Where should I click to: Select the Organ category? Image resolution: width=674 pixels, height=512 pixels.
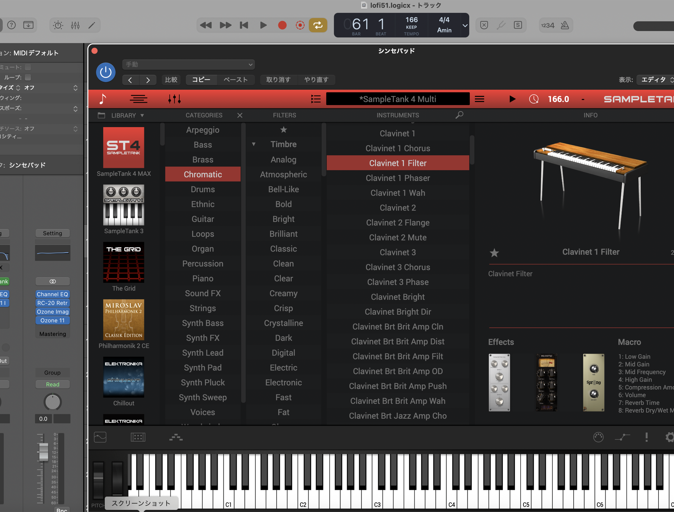click(x=203, y=249)
